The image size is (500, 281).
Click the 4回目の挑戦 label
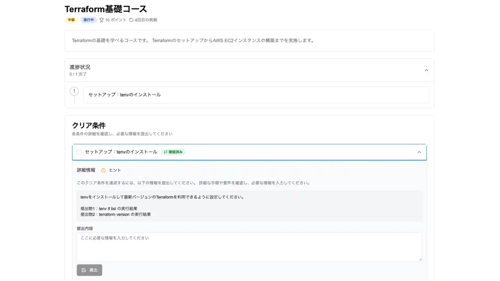(146, 20)
